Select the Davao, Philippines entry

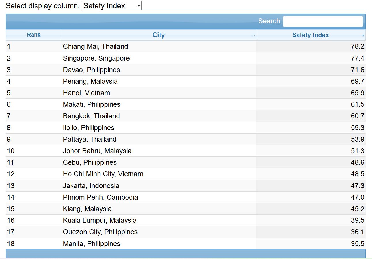[91, 70]
